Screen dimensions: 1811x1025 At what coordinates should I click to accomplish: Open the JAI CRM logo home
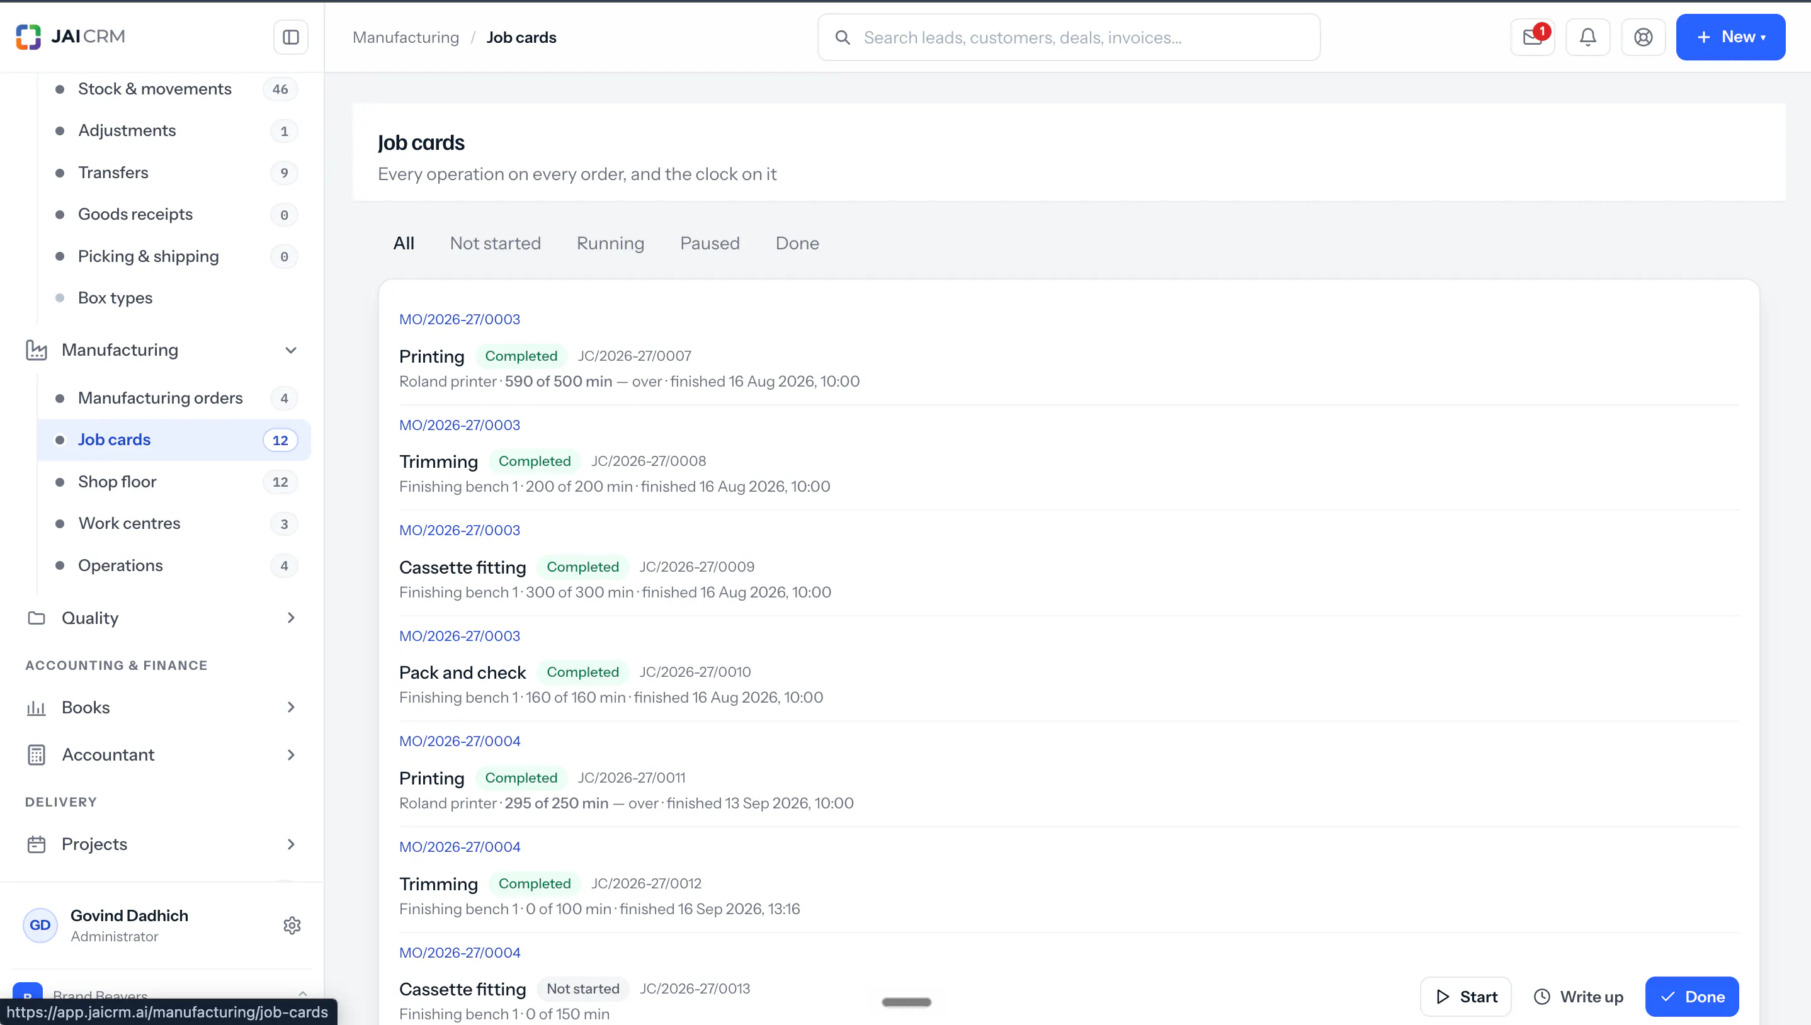pyautogui.click(x=71, y=37)
